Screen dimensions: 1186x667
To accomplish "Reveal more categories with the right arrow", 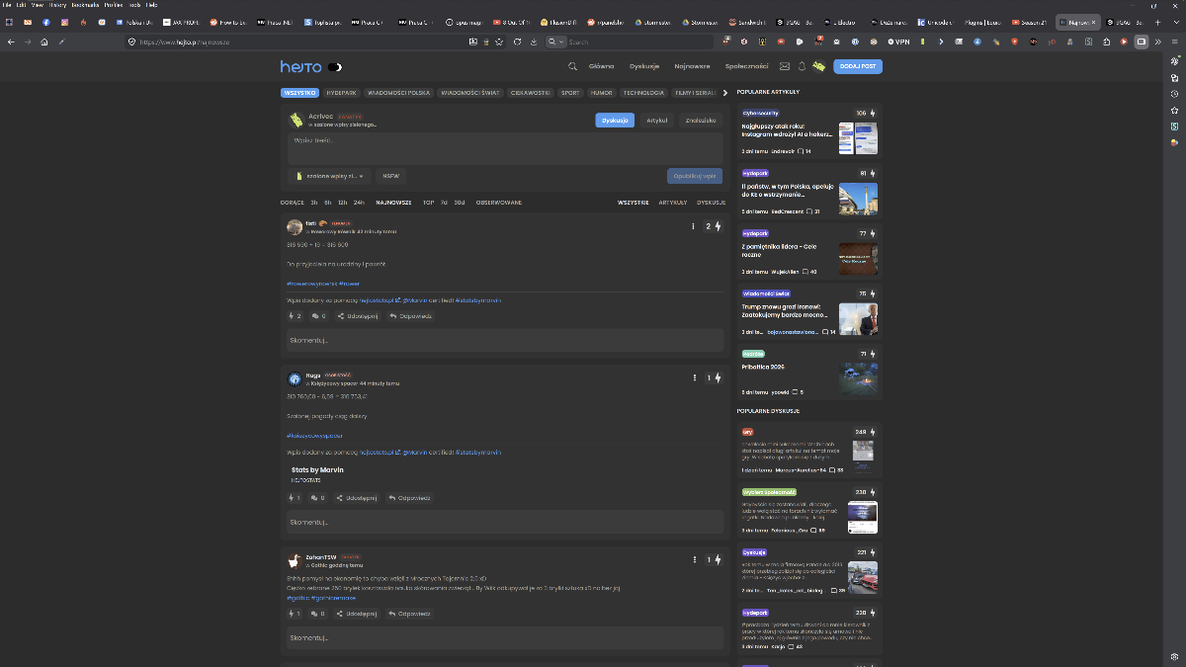I will coord(725,93).
